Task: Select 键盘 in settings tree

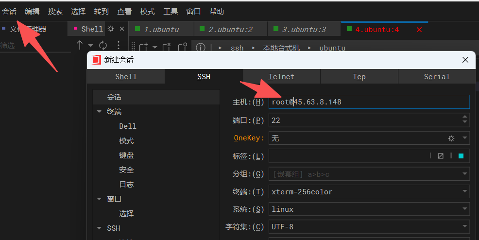Action: click(x=126, y=155)
